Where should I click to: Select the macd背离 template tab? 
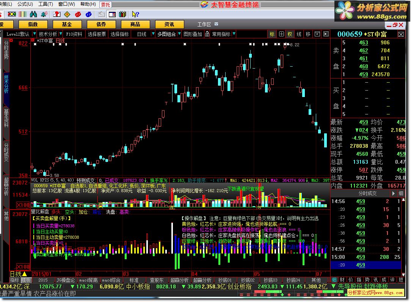(88, 280)
